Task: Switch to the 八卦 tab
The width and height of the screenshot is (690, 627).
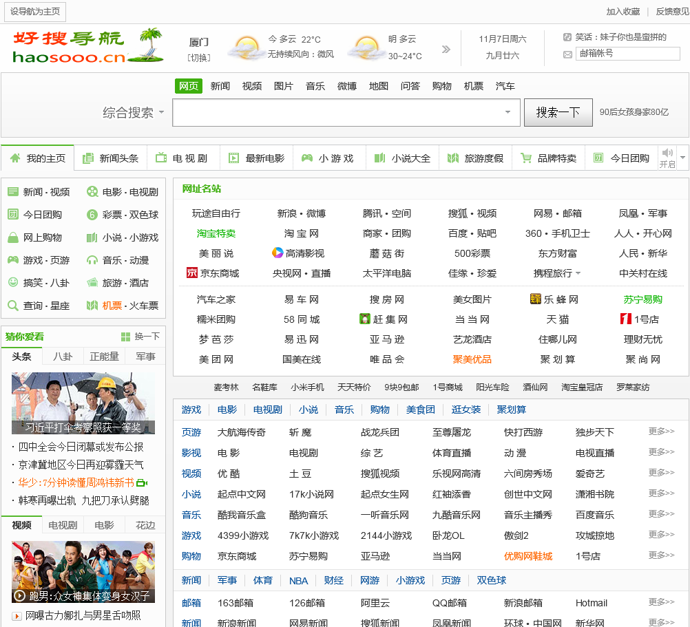Action: pyautogui.click(x=63, y=357)
